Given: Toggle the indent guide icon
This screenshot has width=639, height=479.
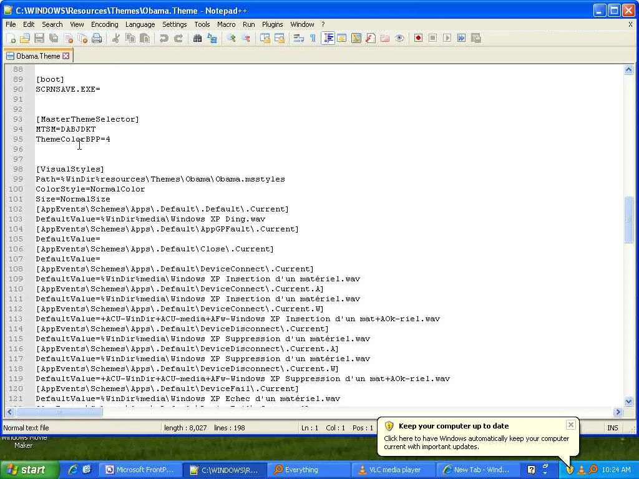Looking at the screenshot, I should click(x=328, y=38).
